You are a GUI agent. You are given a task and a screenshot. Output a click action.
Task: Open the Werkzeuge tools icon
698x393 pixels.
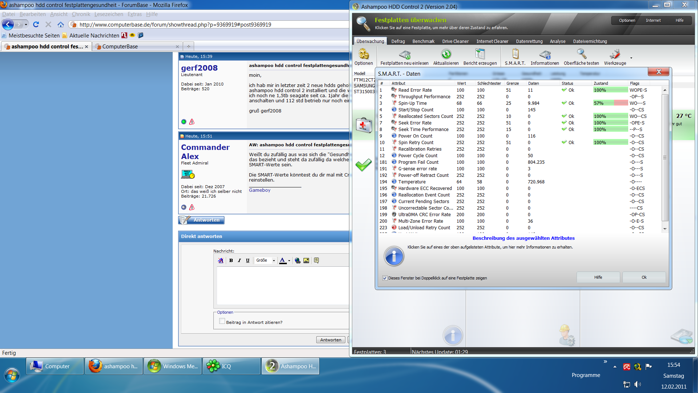(x=615, y=55)
